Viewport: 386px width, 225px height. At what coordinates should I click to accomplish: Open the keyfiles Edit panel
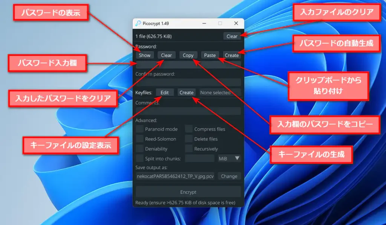coord(165,92)
